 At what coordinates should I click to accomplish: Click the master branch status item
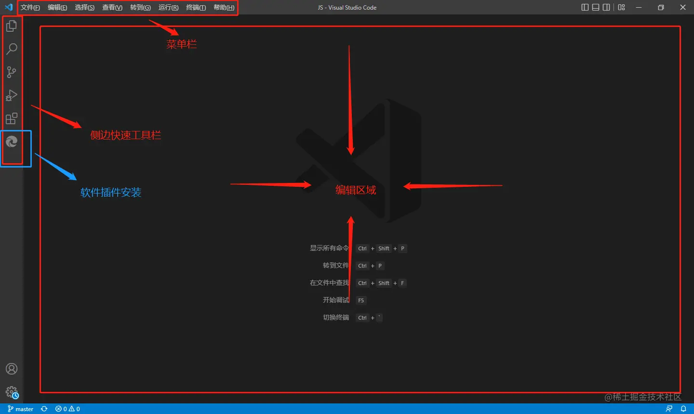[x=20, y=409]
